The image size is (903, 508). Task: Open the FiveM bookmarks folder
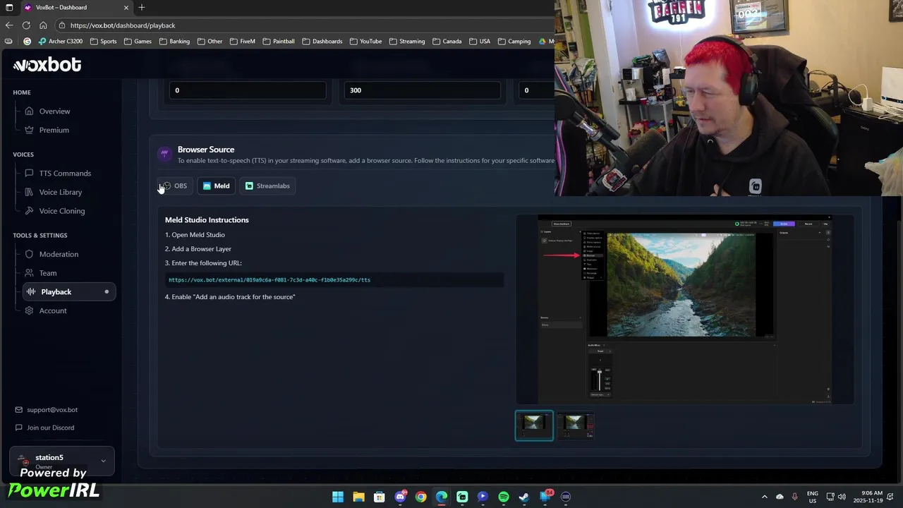pyautogui.click(x=242, y=41)
